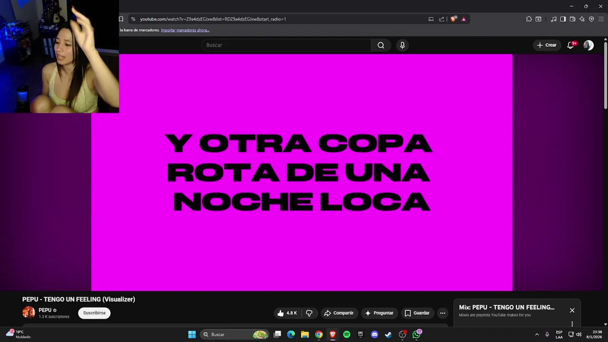This screenshot has height=342, width=608.
Task: Open OBS Studio from the taskbar
Action: click(402, 334)
